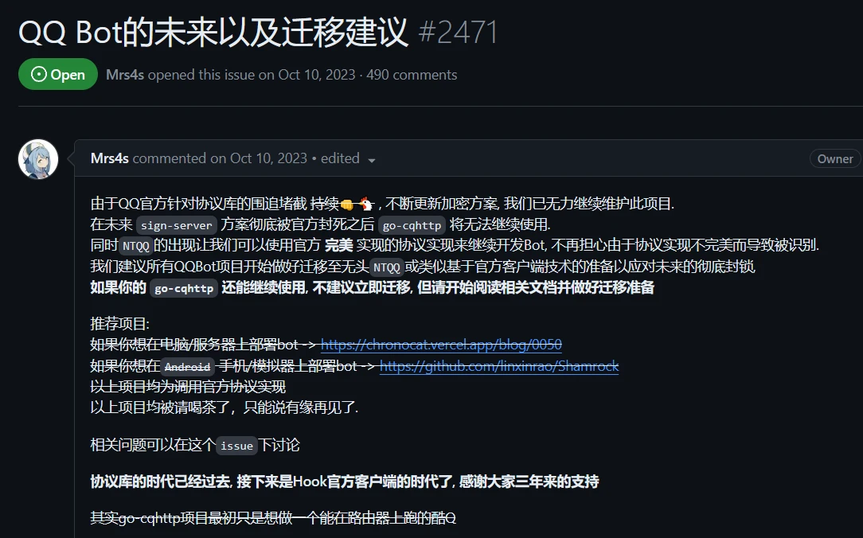Screen dimensions: 863x538
Task: Open the chronocat.vercel.app blog link
Action: click(x=441, y=345)
